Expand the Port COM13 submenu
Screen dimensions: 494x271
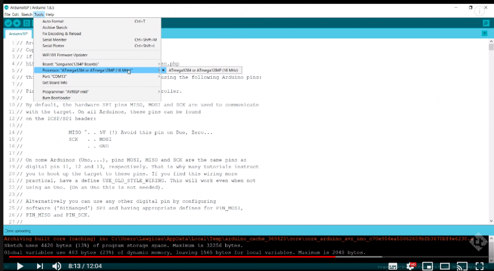(x=97, y=76)
